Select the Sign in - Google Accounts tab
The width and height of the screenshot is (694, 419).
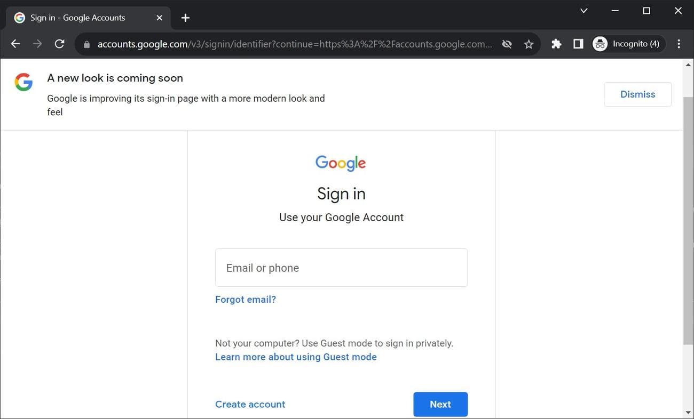pyautogui.click(x=80, y=17)
